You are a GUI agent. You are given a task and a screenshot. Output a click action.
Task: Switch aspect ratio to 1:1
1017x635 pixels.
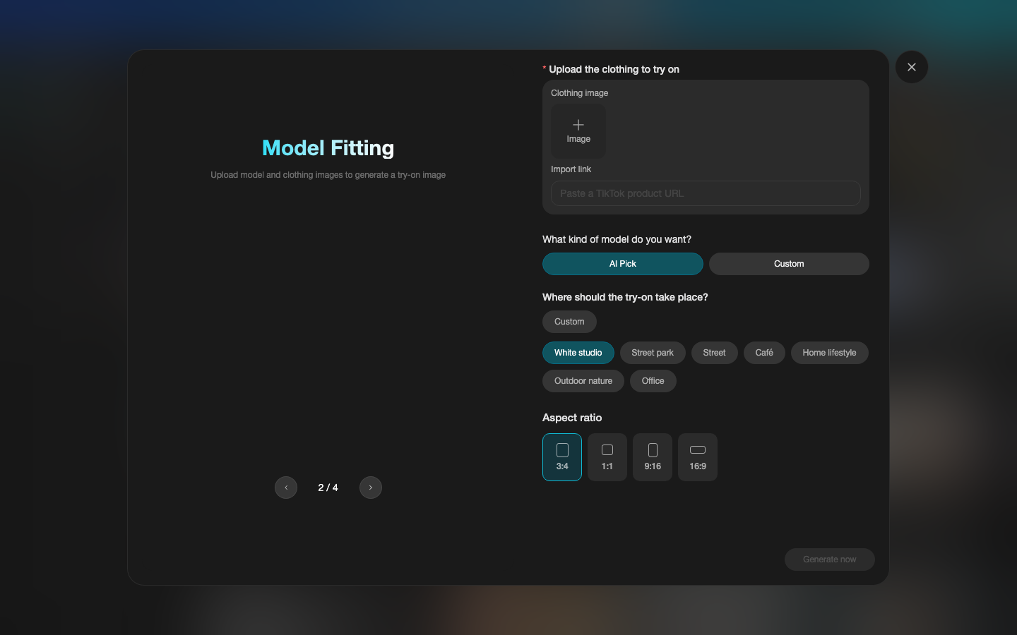click(x=607, y=457)
